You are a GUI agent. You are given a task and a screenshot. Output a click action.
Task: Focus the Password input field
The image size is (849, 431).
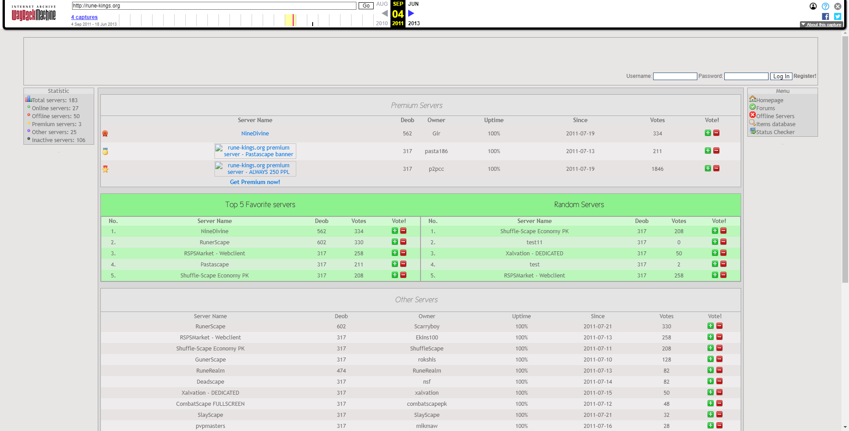746,76
